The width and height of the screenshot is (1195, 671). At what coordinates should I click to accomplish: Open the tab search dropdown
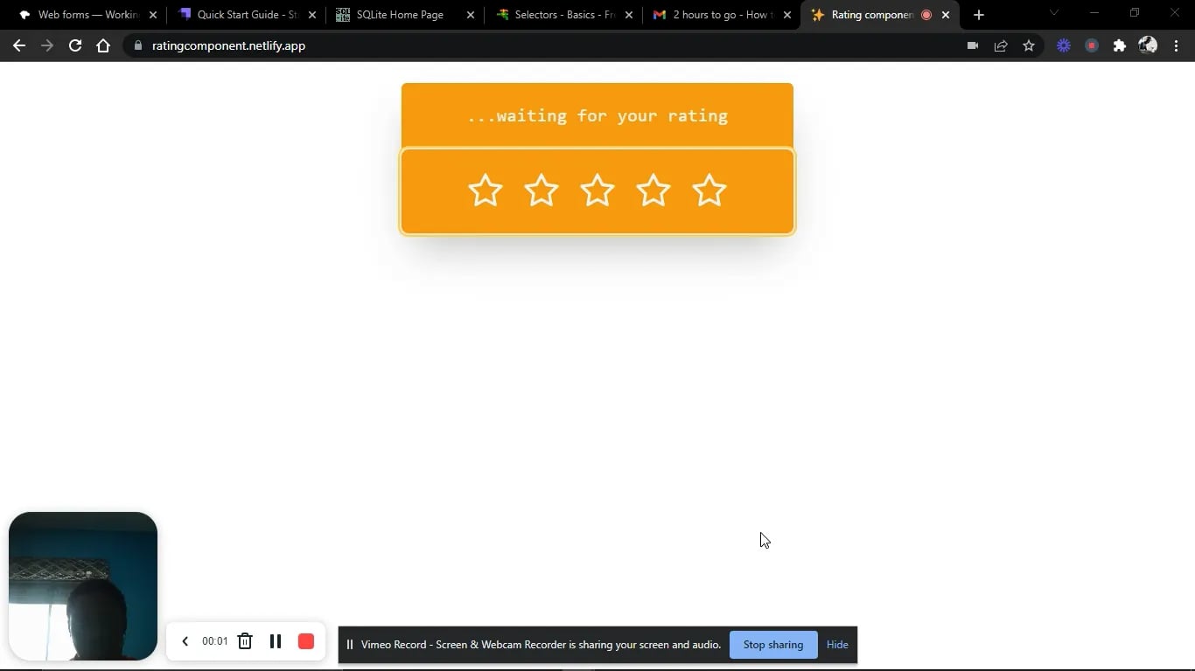click(1054, 12)
